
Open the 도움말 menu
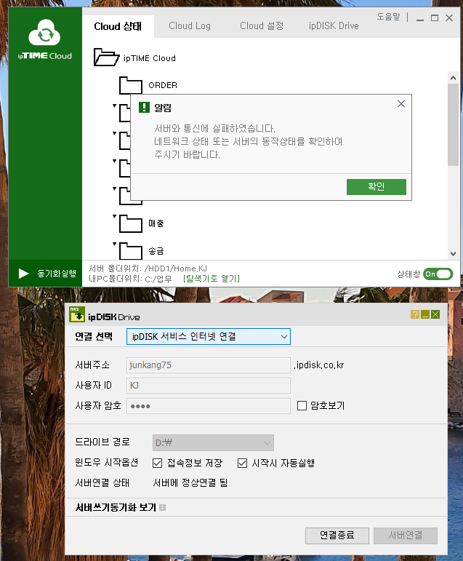(x=388, y=17)
